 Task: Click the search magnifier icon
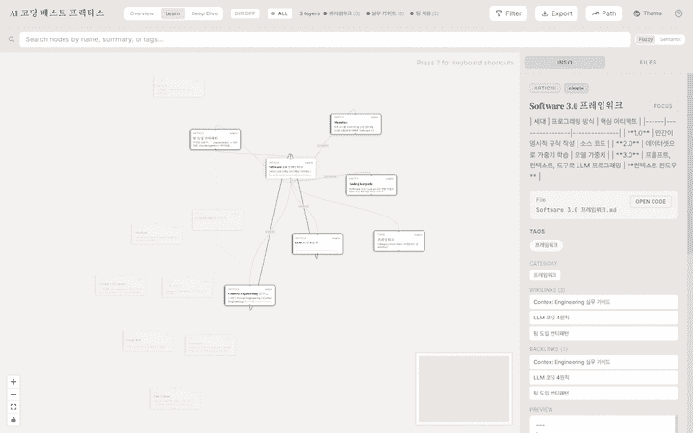pos(12,39)
